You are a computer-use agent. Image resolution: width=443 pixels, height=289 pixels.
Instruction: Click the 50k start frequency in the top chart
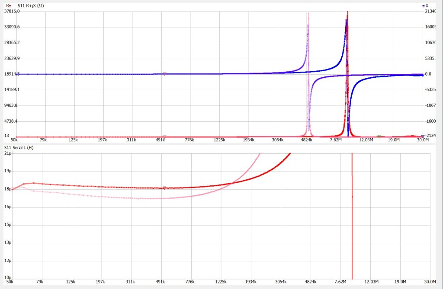14,140
